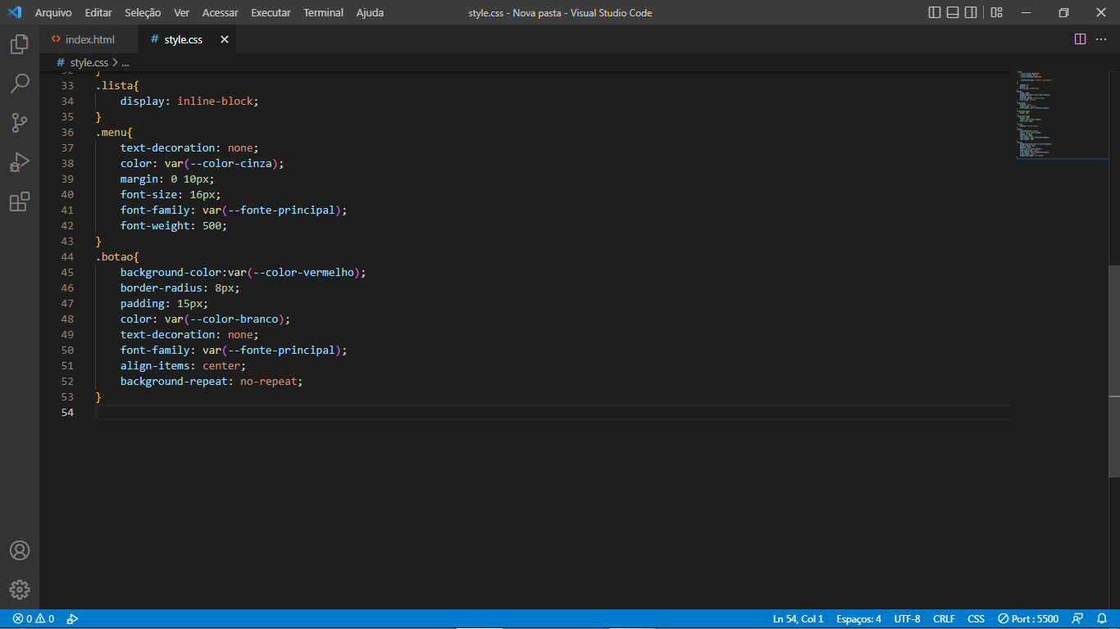The width and height of the screenshot is (1120, 629).
Task: Click 'no-repeat' value on line 52
Action: [x=269, y=381]
